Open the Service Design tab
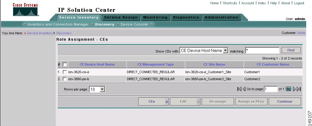 121,18
